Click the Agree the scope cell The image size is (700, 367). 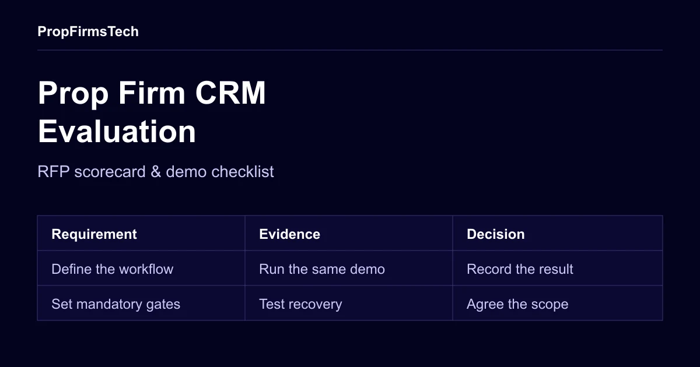(x=558, y=304)
